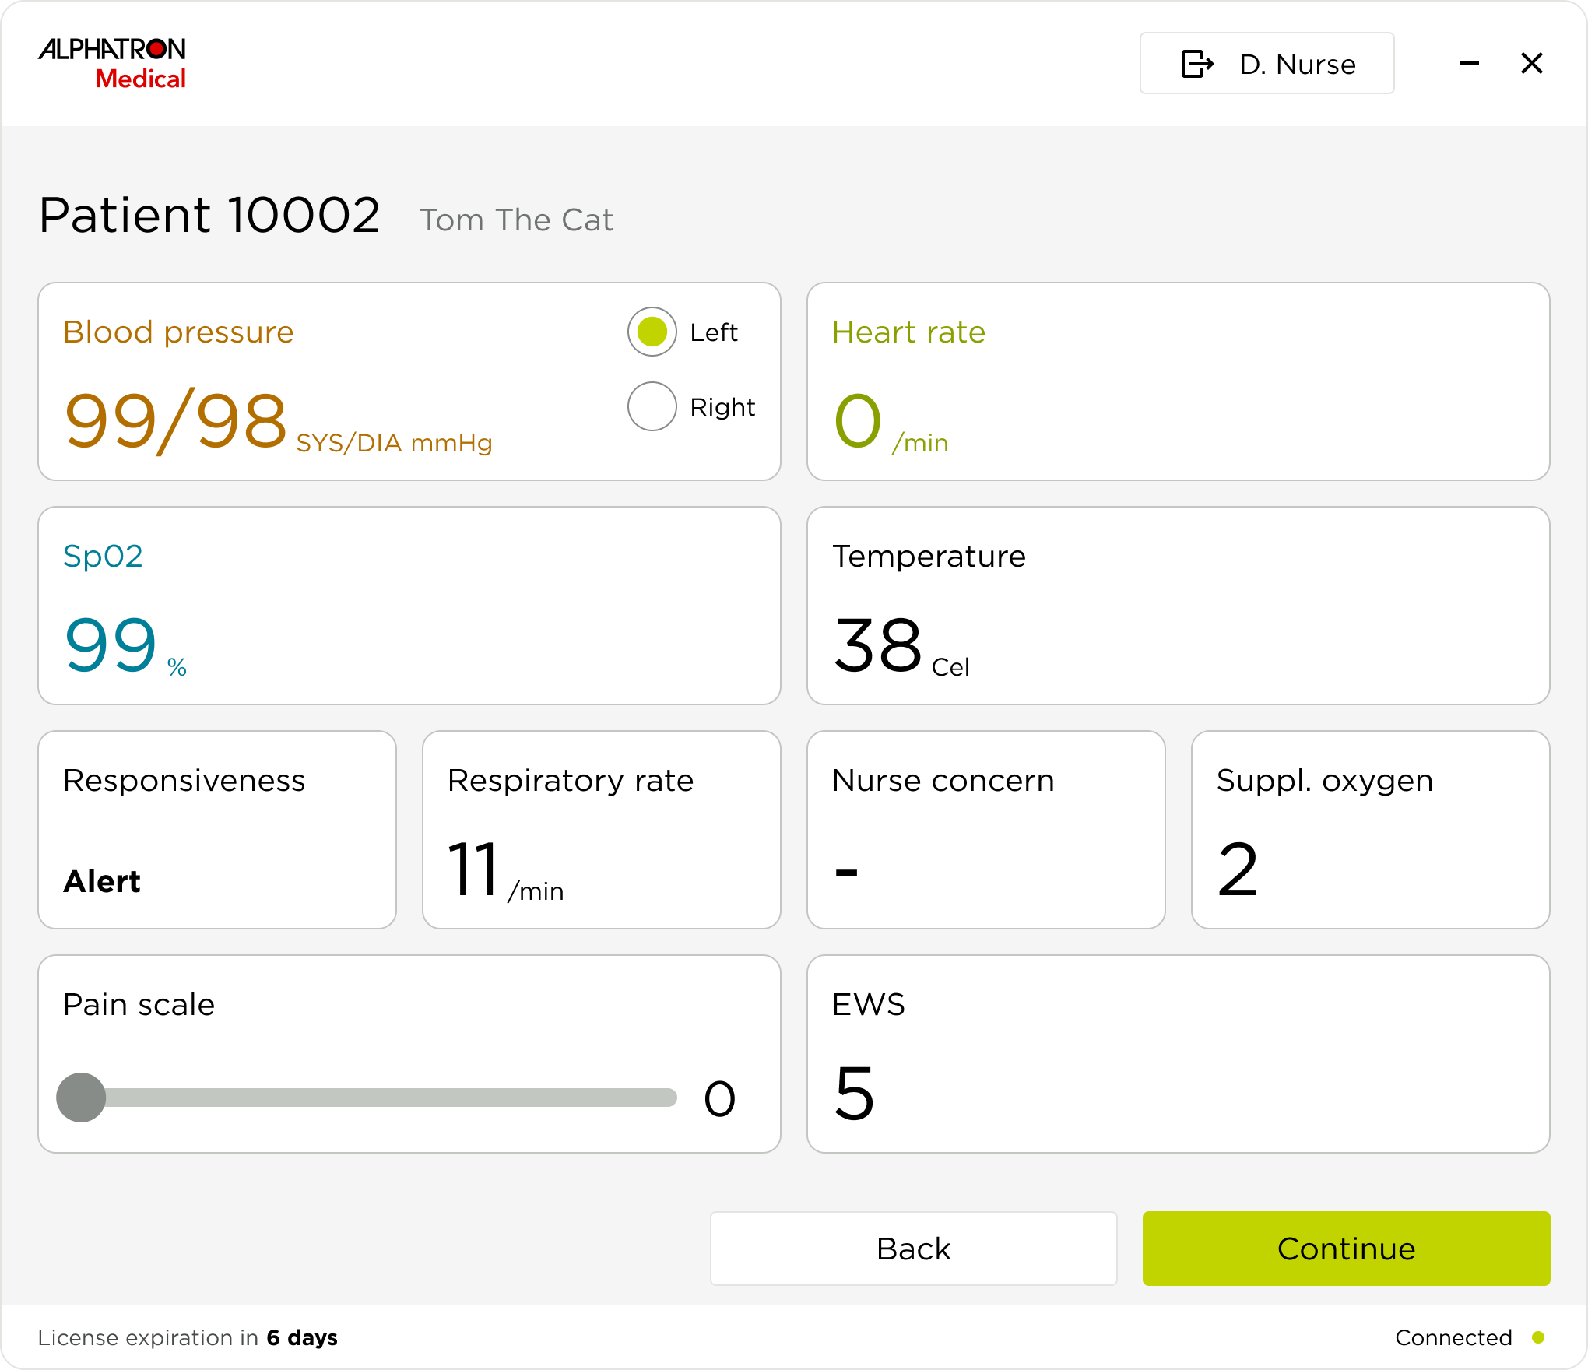The width and height of the screenshot is (1588, 1370).
Task: Open the Suppl. oxygen value card
Action: click(x=1370, y=830)
